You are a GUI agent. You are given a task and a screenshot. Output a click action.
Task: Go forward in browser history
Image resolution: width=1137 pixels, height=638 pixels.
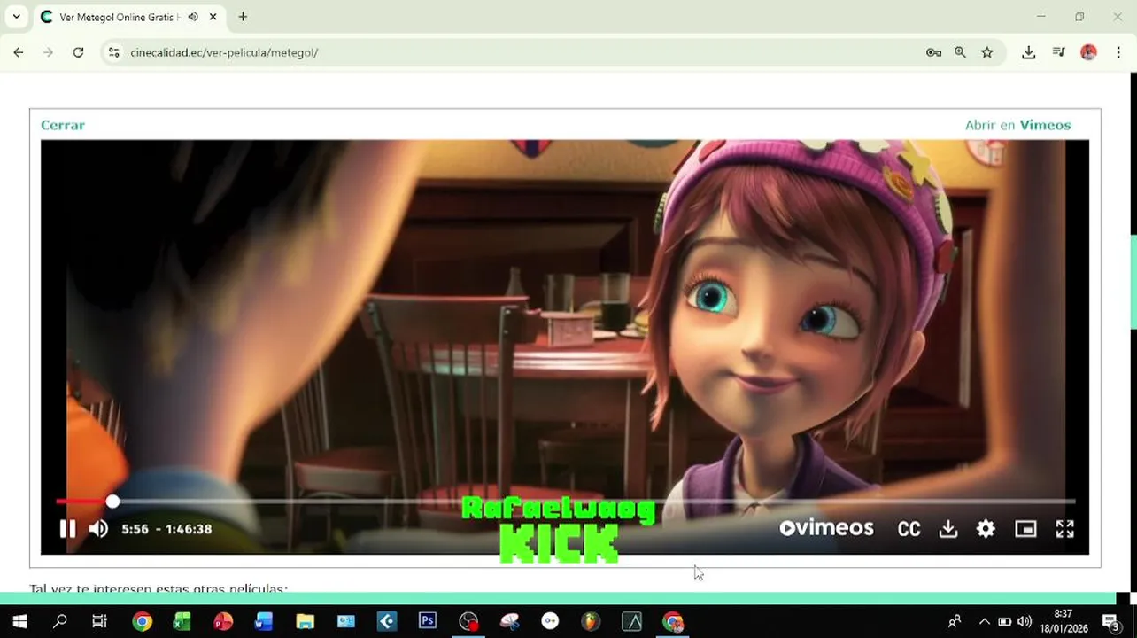pos(49,52)
